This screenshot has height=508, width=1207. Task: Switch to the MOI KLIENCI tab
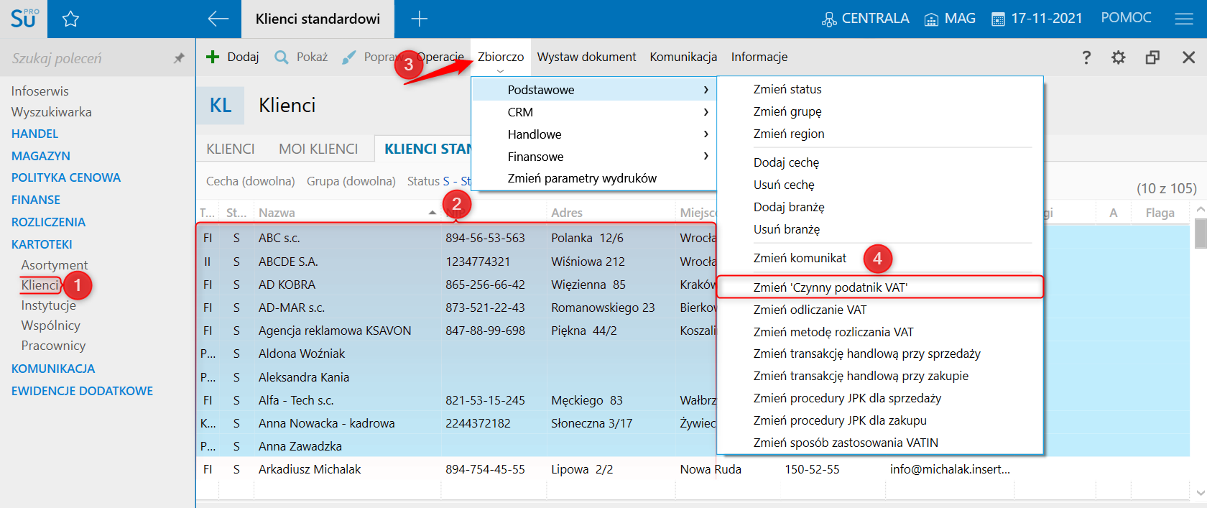coord(318,149)
